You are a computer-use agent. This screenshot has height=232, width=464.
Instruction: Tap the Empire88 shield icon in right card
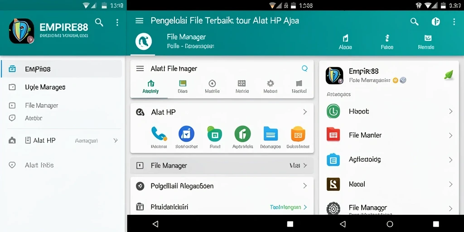click(334, 76)
